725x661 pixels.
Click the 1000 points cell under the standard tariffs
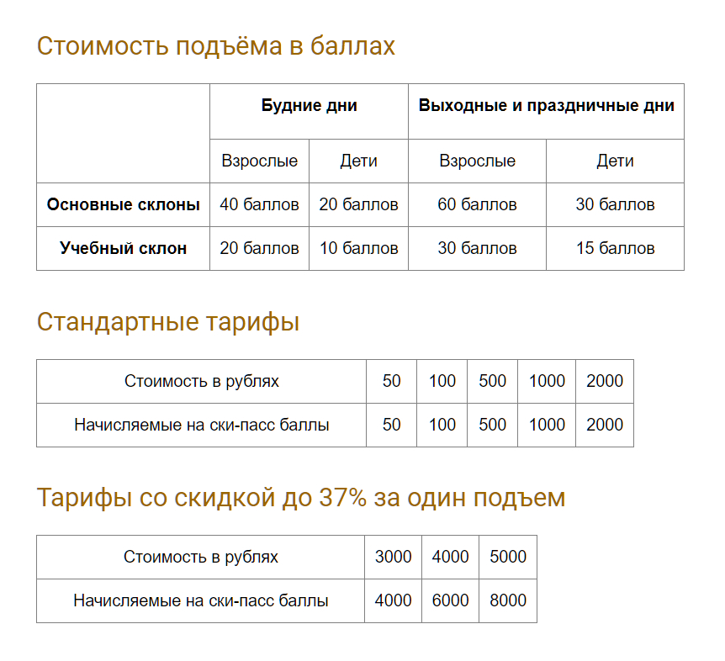(547, 425)
